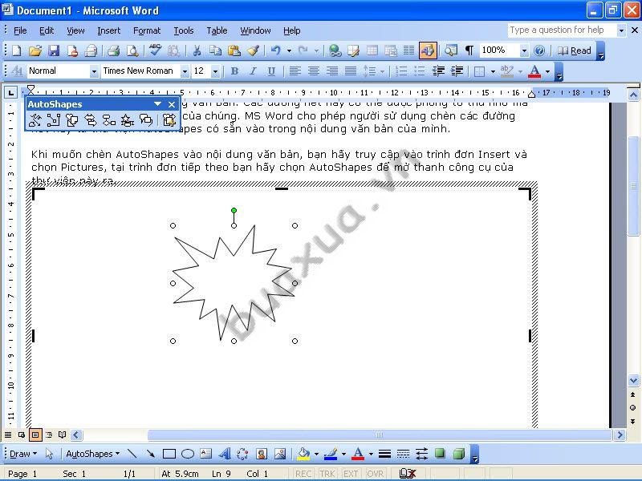This screenshot has height=481, width=642.
Task: Undo the last action
Action: (x=276, y=51)
